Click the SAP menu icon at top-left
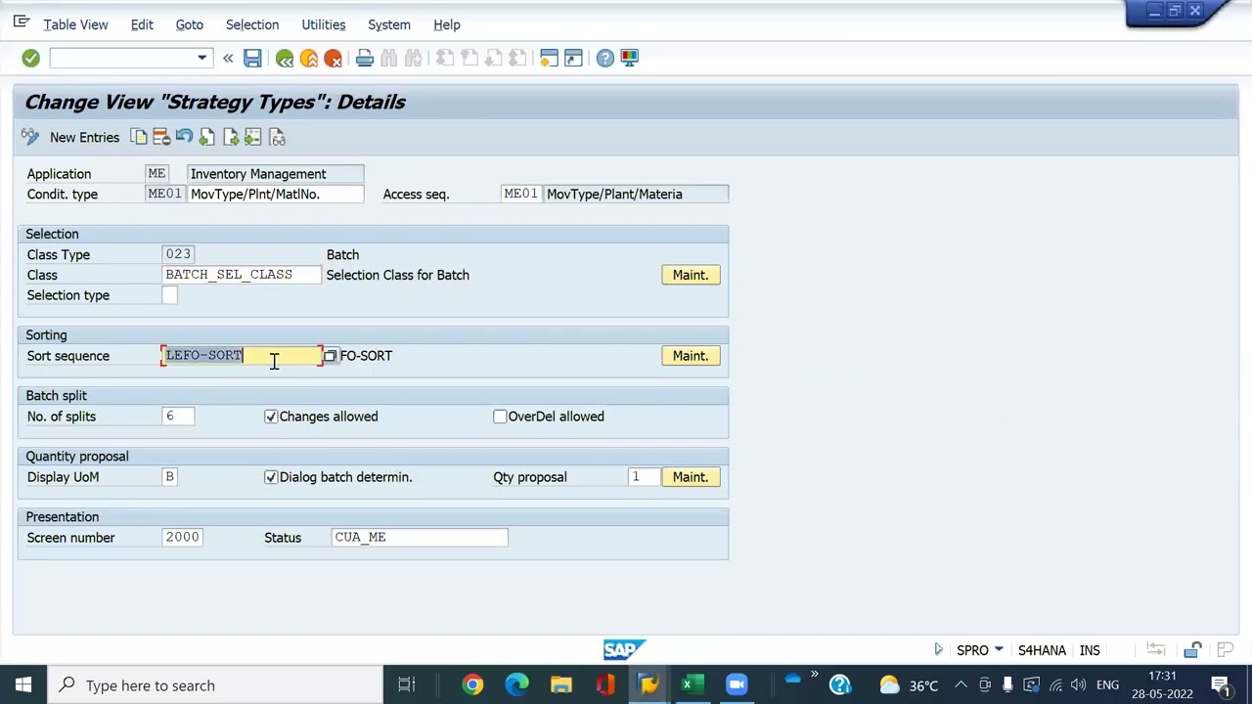Screen dimensions: 1252x704 point(21,22)
